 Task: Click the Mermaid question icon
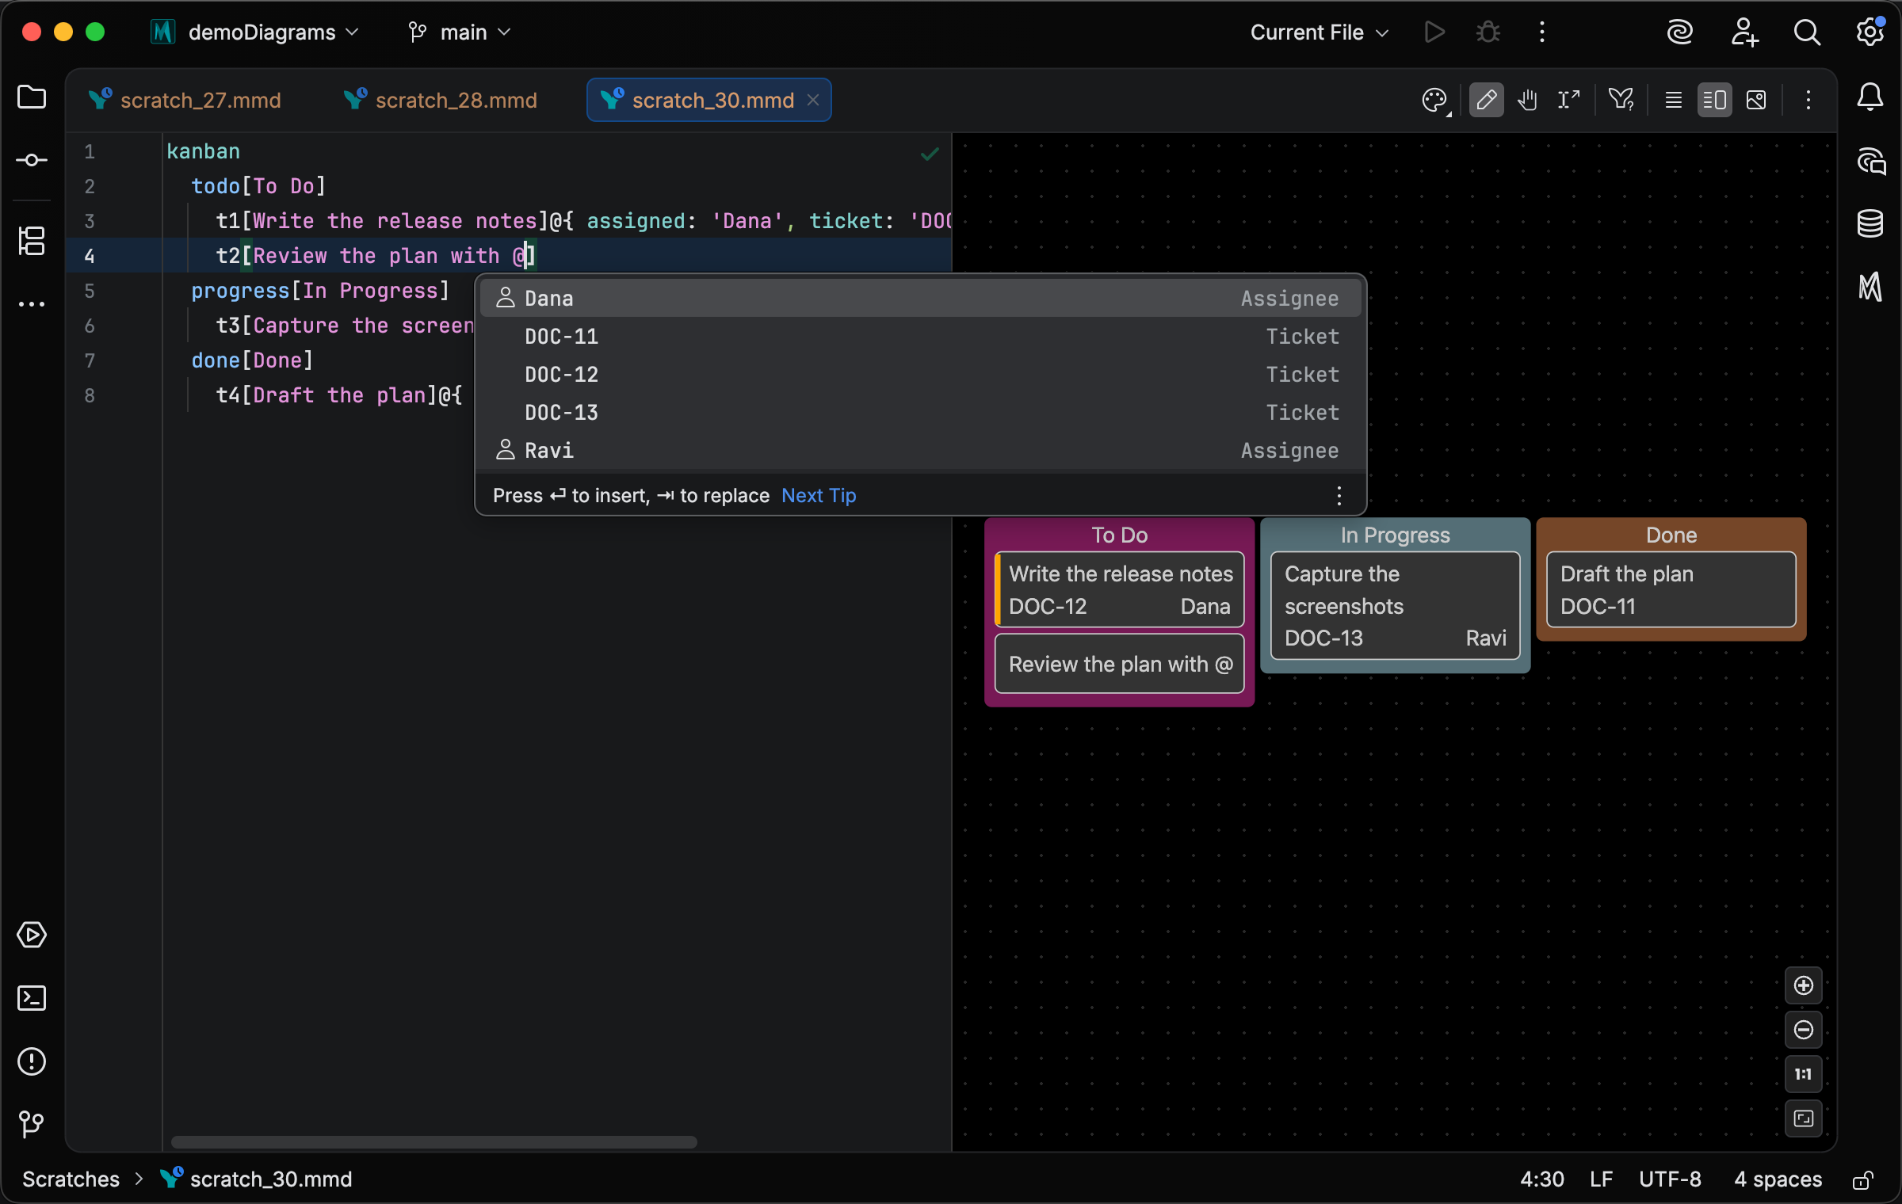tap(1621, 101)
